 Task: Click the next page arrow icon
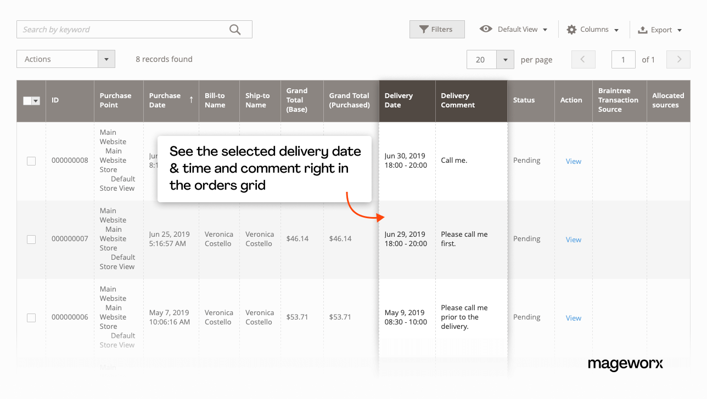(x=678, y=59)
